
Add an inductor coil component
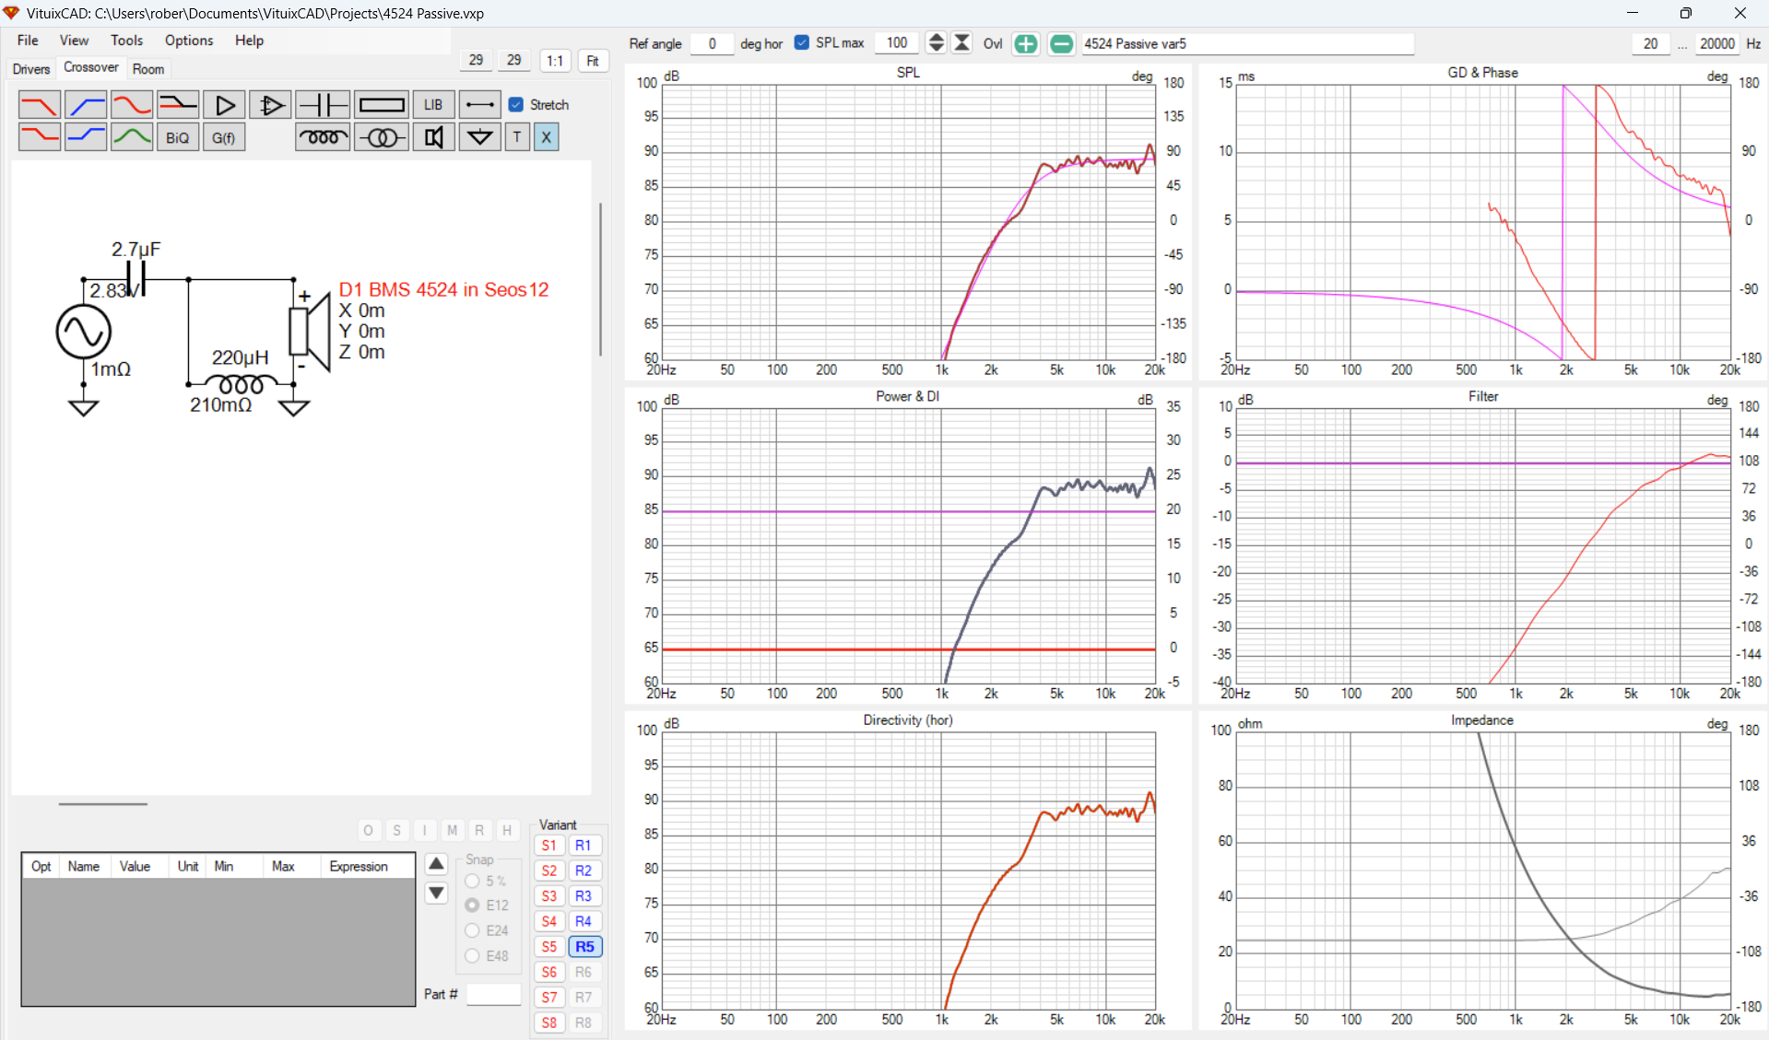(x=323, y=138)
